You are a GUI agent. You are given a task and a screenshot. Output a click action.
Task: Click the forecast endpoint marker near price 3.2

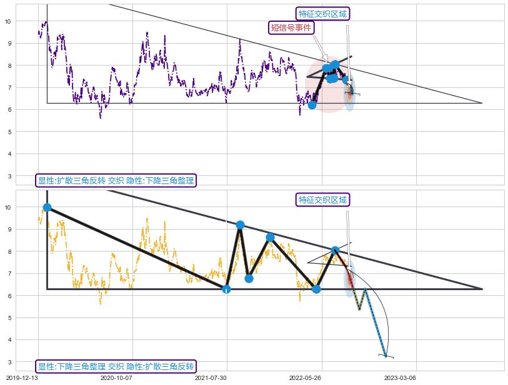(386, 356)
